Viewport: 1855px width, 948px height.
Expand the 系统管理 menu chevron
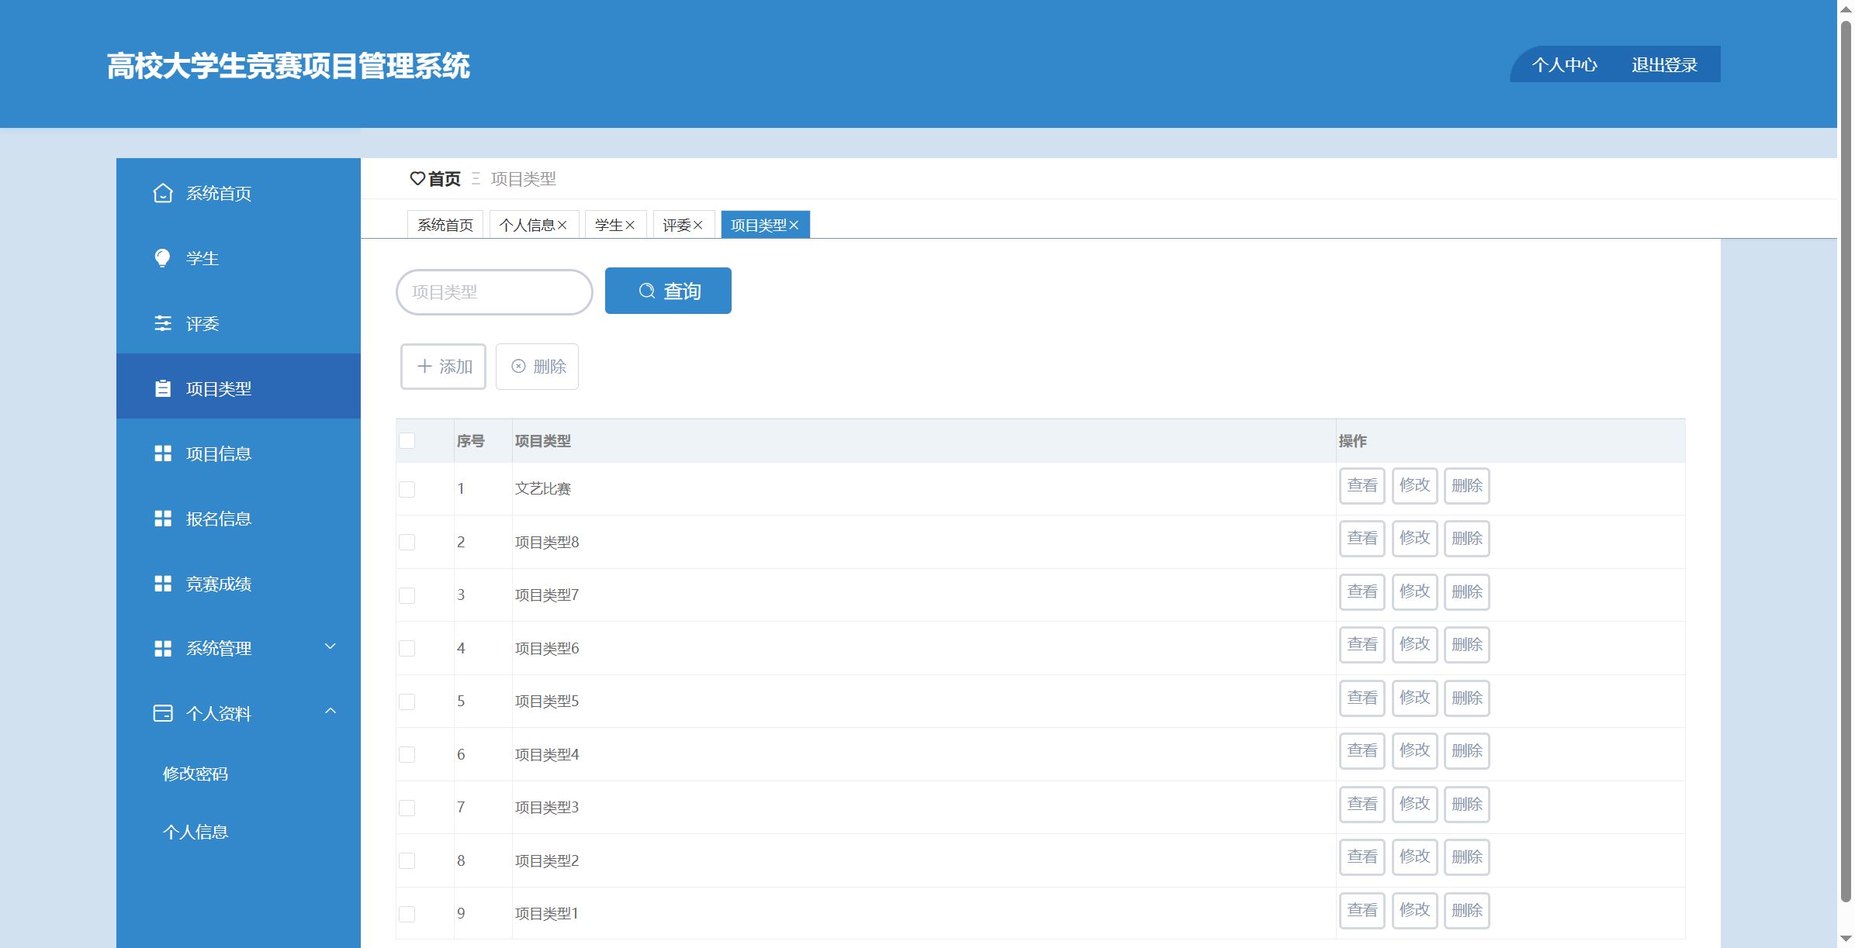(x=330, y=646)
